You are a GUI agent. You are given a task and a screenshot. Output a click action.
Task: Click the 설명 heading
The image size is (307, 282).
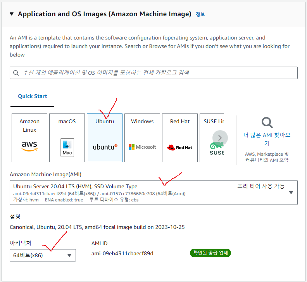click(15, 217)
